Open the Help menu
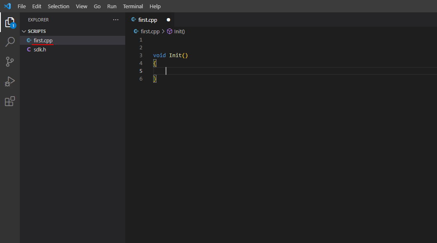Viewport: 437px width, 243px height. tap(155, 6)
